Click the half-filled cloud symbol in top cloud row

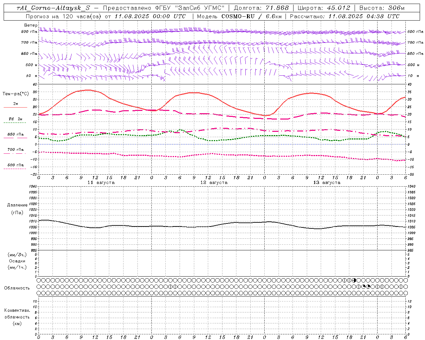(x=354, y=281)
